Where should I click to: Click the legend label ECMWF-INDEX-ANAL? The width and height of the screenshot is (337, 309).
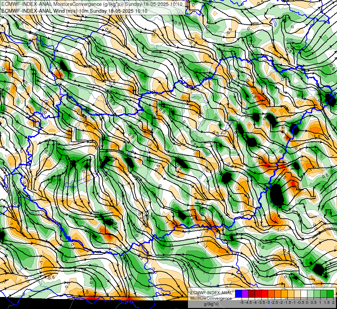coord(211,293)
